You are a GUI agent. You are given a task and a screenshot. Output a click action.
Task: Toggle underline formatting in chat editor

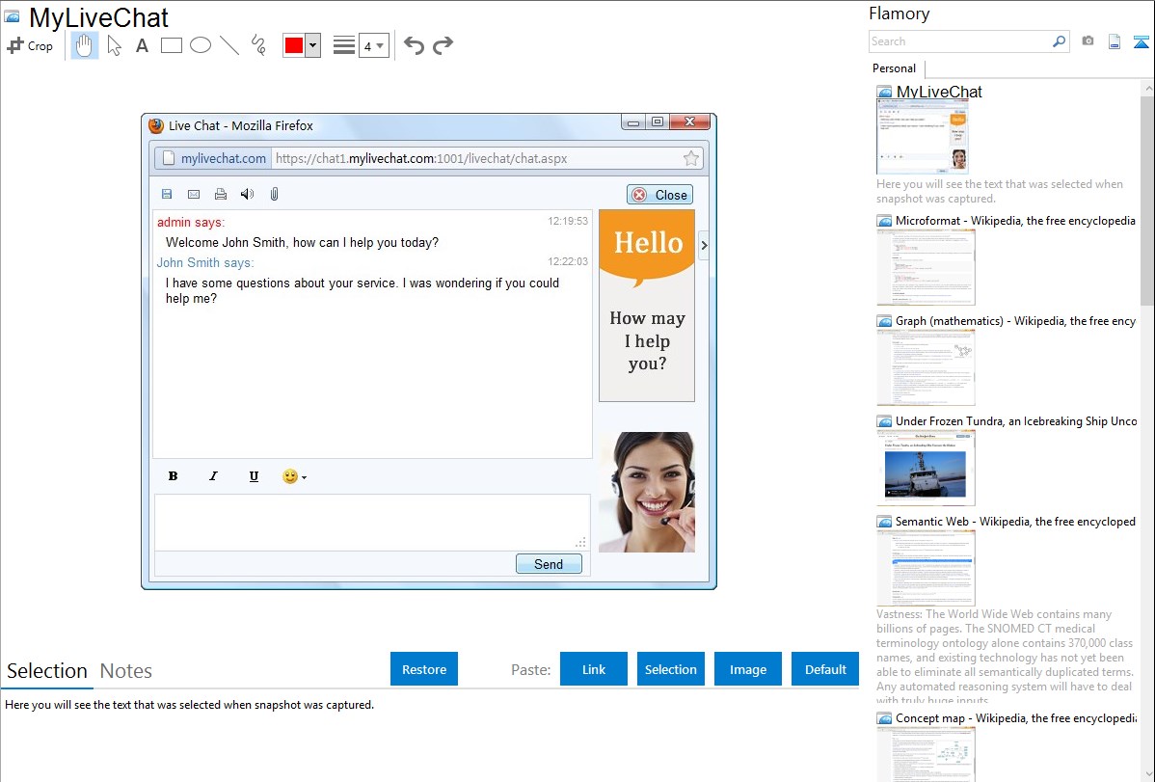[x=255, y=476]
